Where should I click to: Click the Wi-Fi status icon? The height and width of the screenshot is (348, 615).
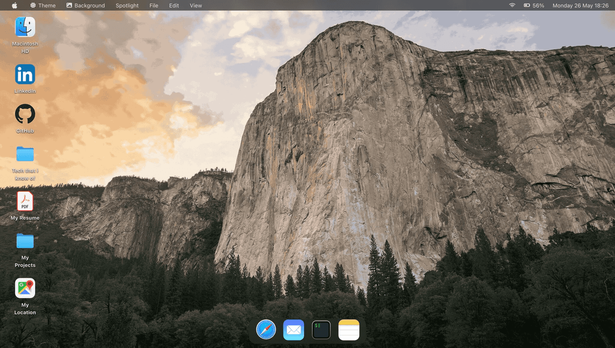click(512, 5)
